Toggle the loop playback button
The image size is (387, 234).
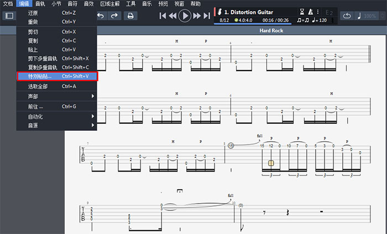click(x=347, y=15)
